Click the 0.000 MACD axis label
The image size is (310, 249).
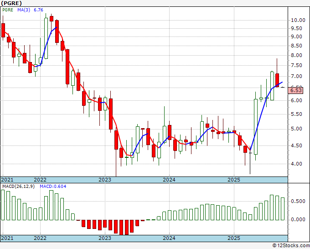(298, 219)
